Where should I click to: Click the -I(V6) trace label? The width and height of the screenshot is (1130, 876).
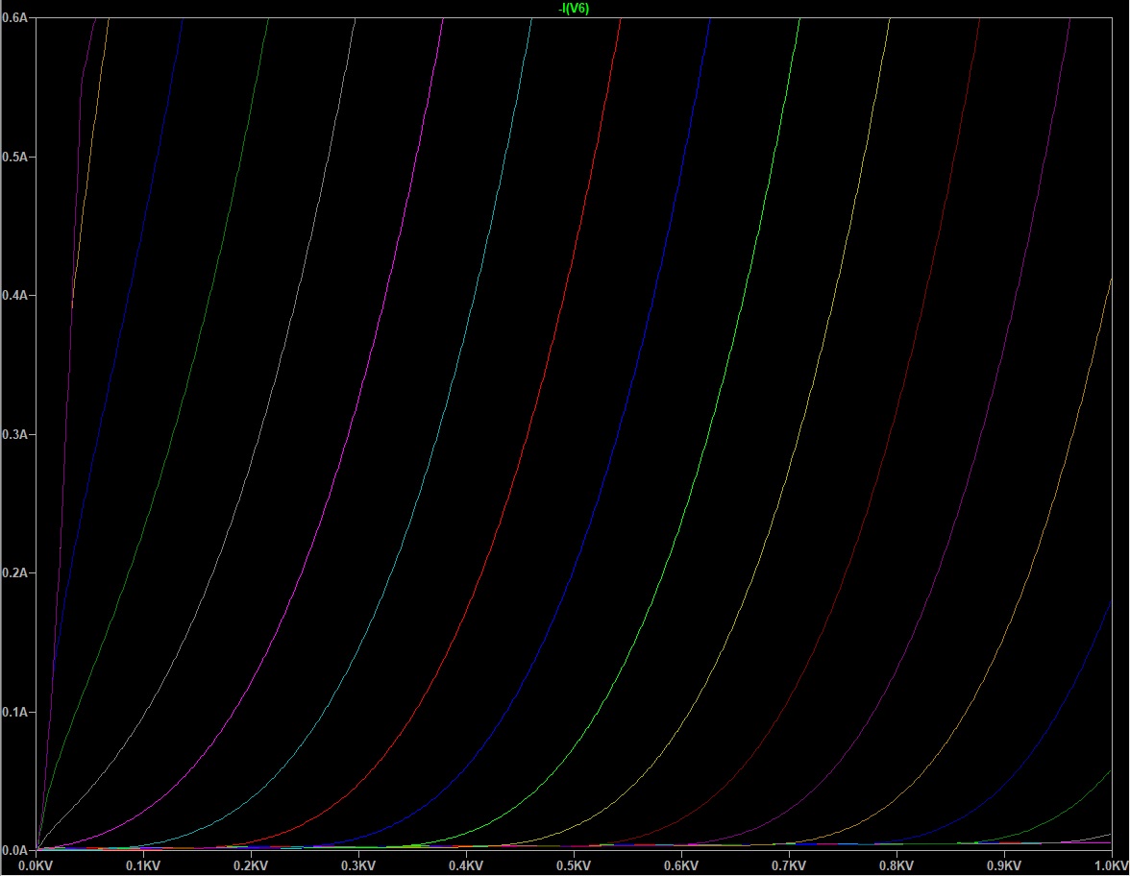click(x=574, y=9)
